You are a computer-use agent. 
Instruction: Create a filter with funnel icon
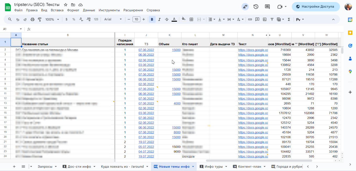272,19
